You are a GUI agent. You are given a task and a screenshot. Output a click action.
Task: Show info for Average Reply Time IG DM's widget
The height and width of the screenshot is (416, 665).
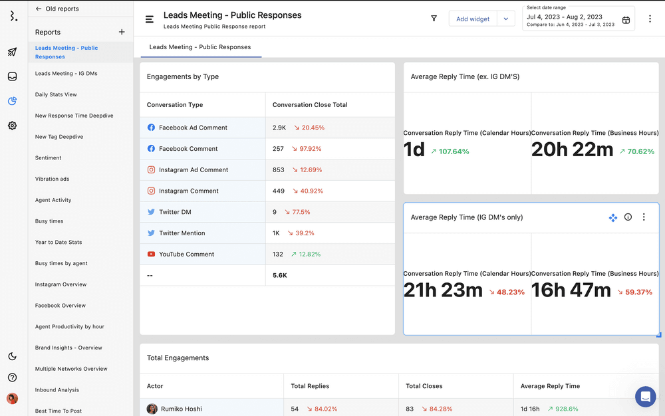pos(628,217)
